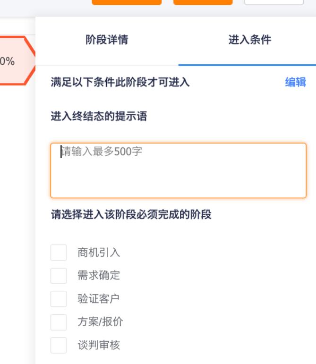
Task: Click the white outlined button at top right
Action: [x=273, y=2]
